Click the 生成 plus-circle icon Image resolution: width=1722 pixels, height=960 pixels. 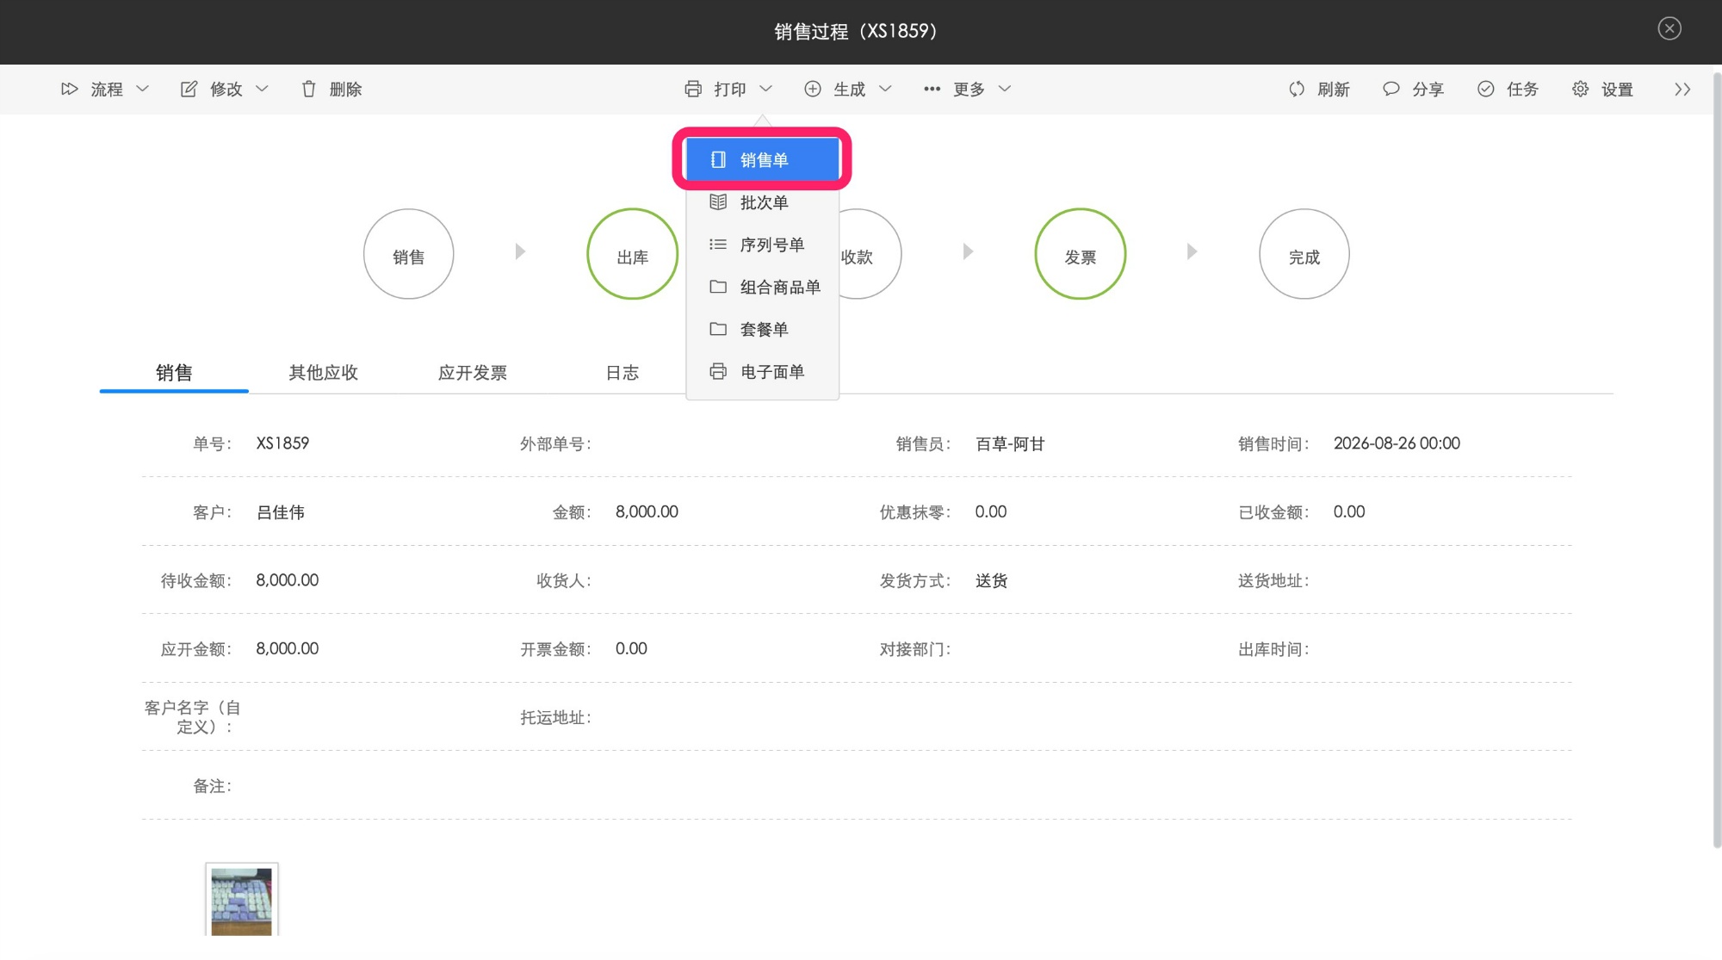pos(813,89)
